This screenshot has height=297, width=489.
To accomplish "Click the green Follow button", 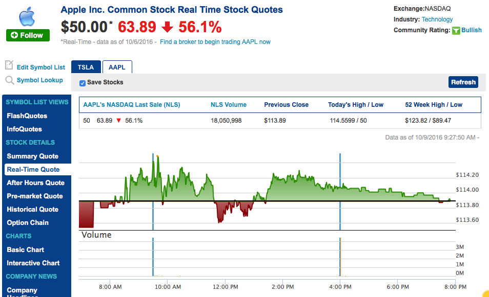I will tap(28, 35).
